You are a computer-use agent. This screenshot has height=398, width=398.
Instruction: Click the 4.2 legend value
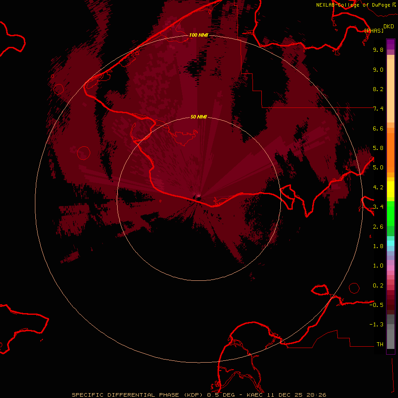[x=378, y=188]
